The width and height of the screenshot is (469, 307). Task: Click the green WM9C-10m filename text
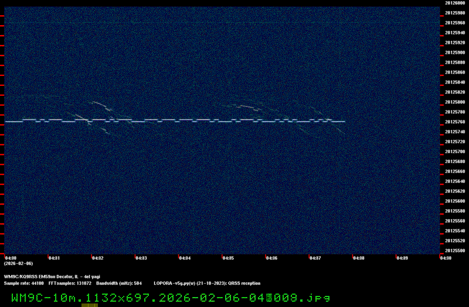coord(170,297)
